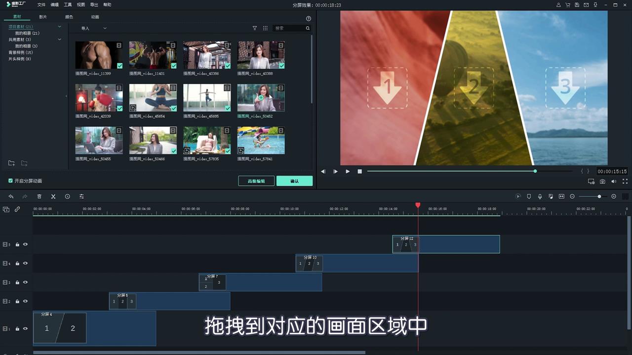The image size is (632, 355).
Task: Stop the preview playback
Action: (360, 171)
